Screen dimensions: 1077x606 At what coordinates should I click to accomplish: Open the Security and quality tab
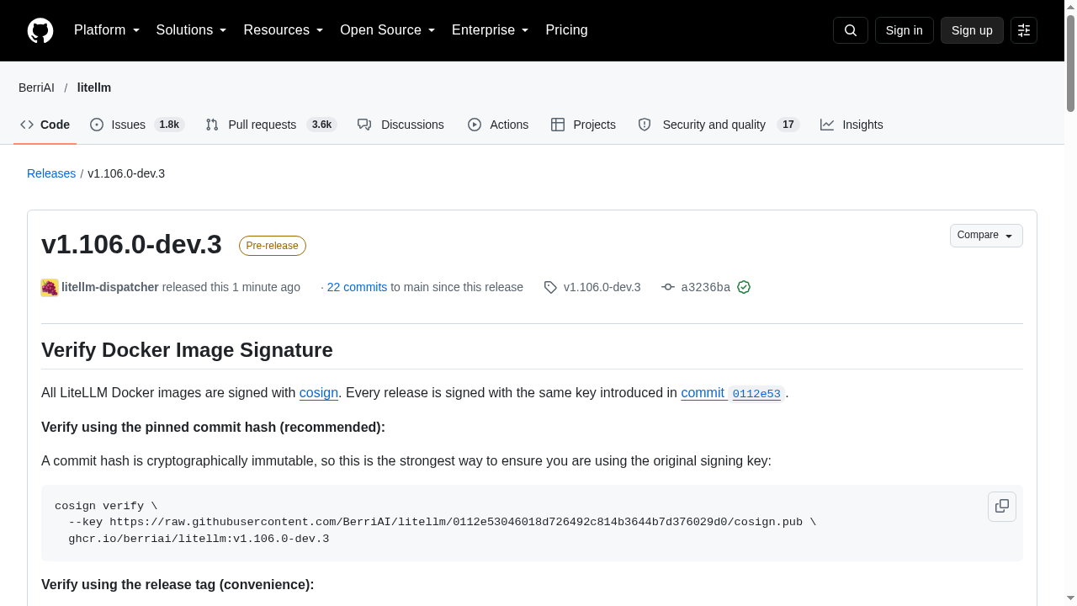coord(719,125)
